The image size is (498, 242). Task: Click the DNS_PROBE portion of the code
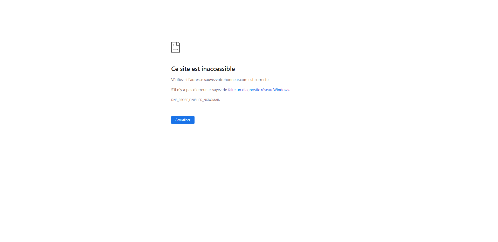(180, 100)
